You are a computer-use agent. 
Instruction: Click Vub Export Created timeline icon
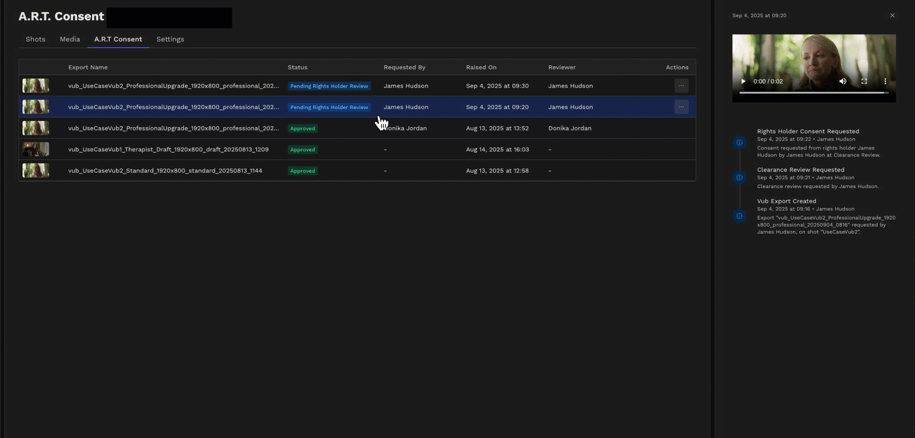click(739, 216)
